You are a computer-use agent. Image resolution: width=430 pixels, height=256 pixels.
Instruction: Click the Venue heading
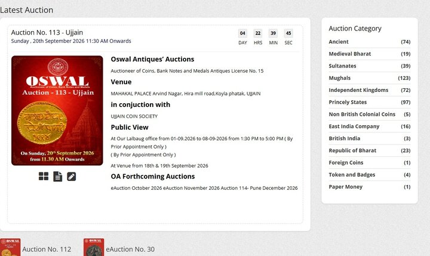[x=121, y=82]
